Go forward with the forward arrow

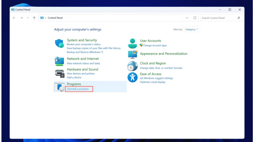coord(21,18)
